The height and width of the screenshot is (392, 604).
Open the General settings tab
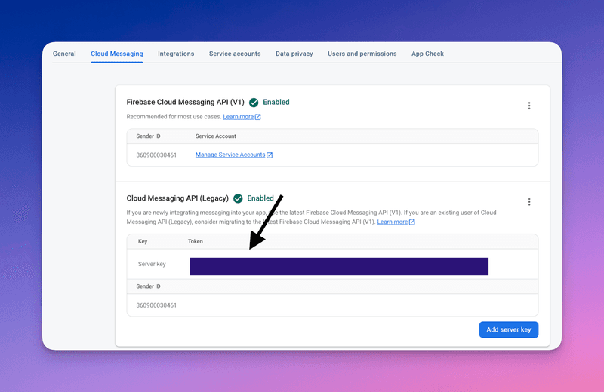(x=64, y=54)
